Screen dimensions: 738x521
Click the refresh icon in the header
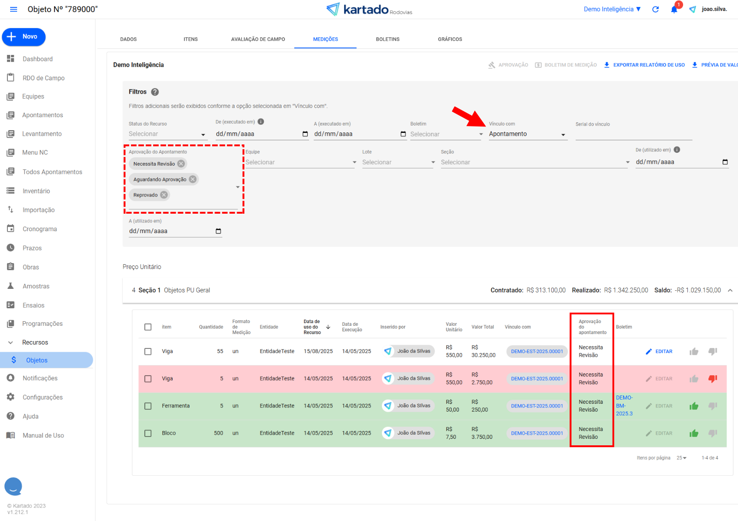[x=655, y=9]
